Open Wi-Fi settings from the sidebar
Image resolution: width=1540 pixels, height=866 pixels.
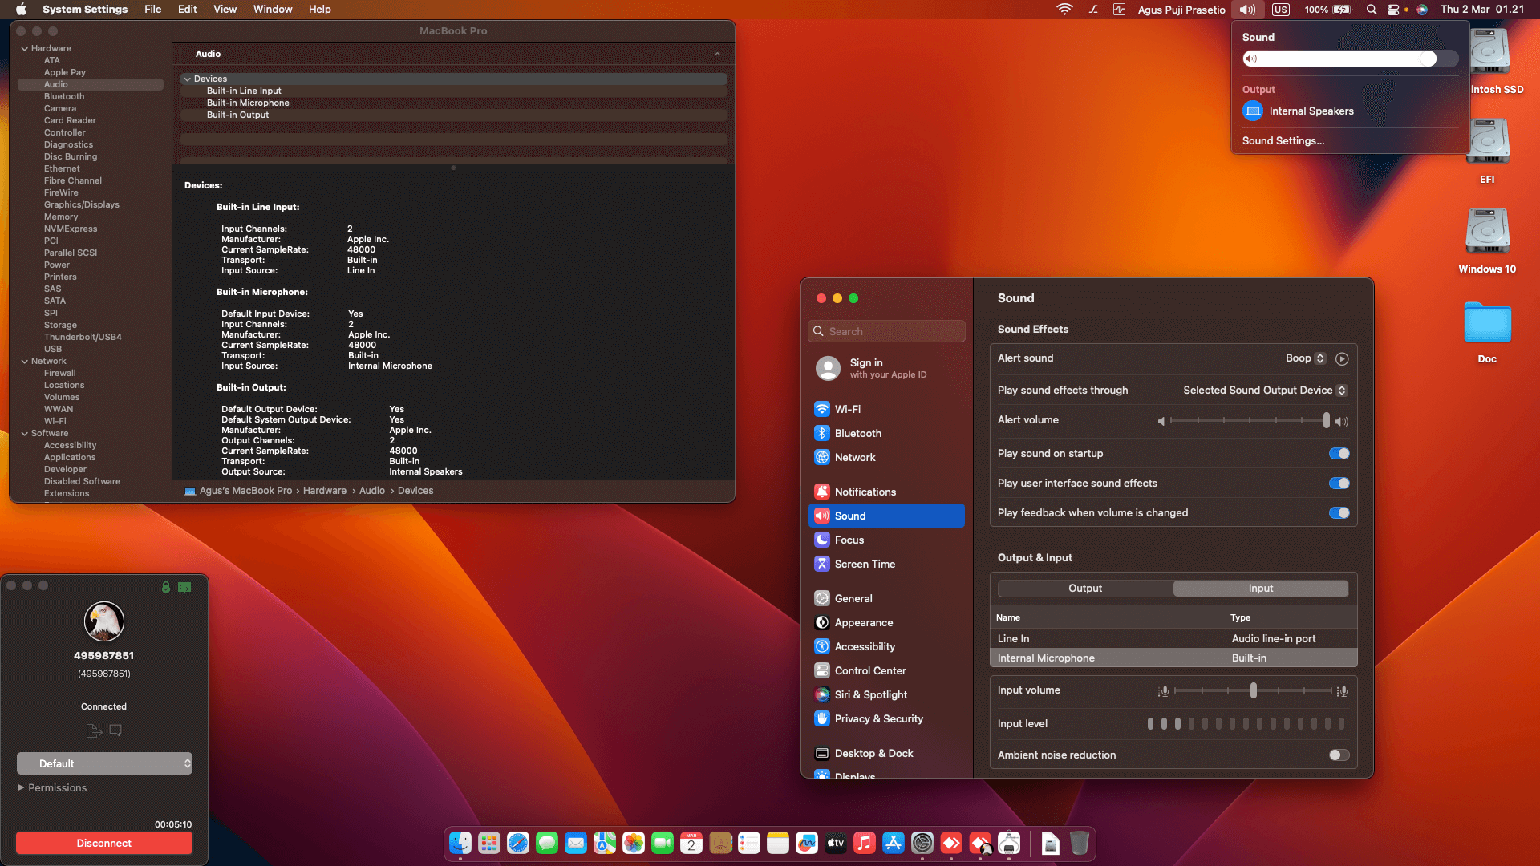[x=847, y=409]
